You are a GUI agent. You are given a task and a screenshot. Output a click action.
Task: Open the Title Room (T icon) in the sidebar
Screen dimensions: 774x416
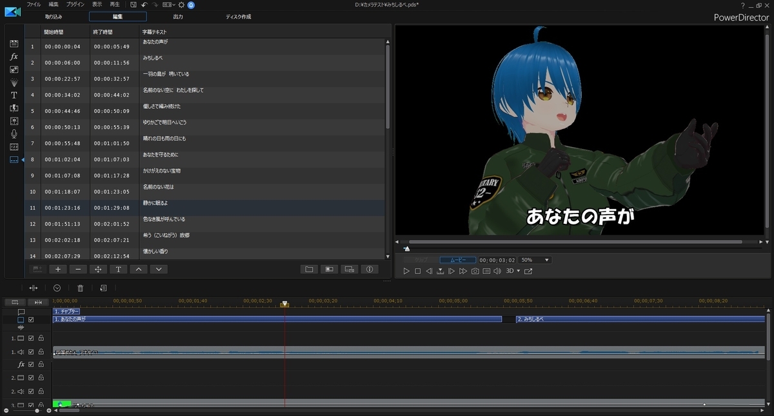coord(14,95)
